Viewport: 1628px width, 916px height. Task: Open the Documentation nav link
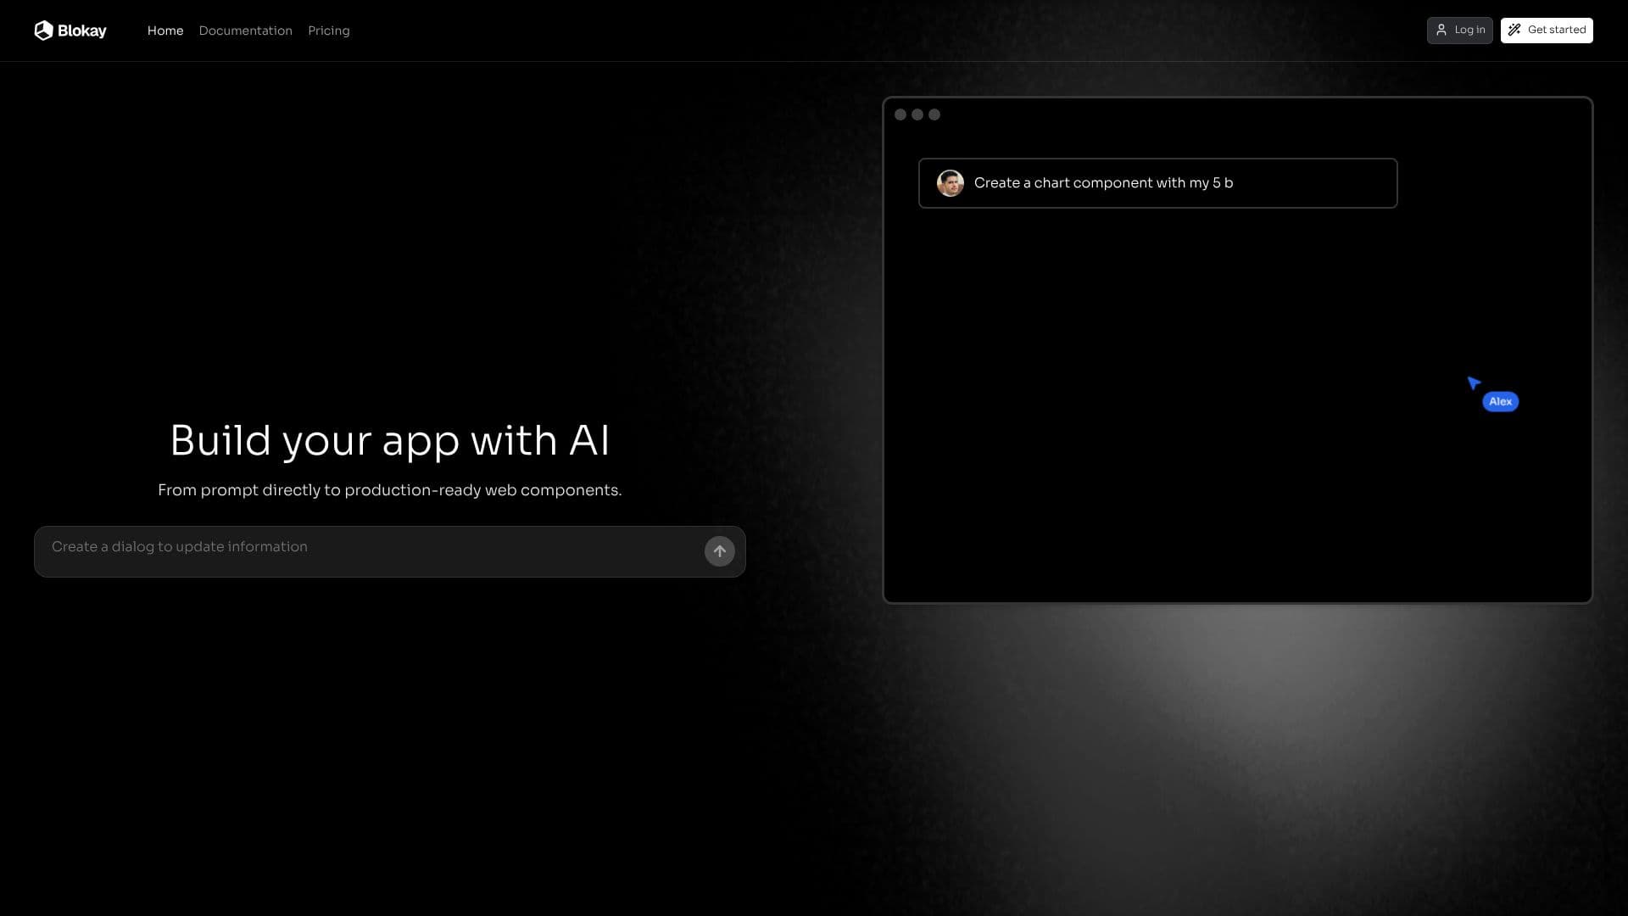pyautogui.click(x=246, y=31)
